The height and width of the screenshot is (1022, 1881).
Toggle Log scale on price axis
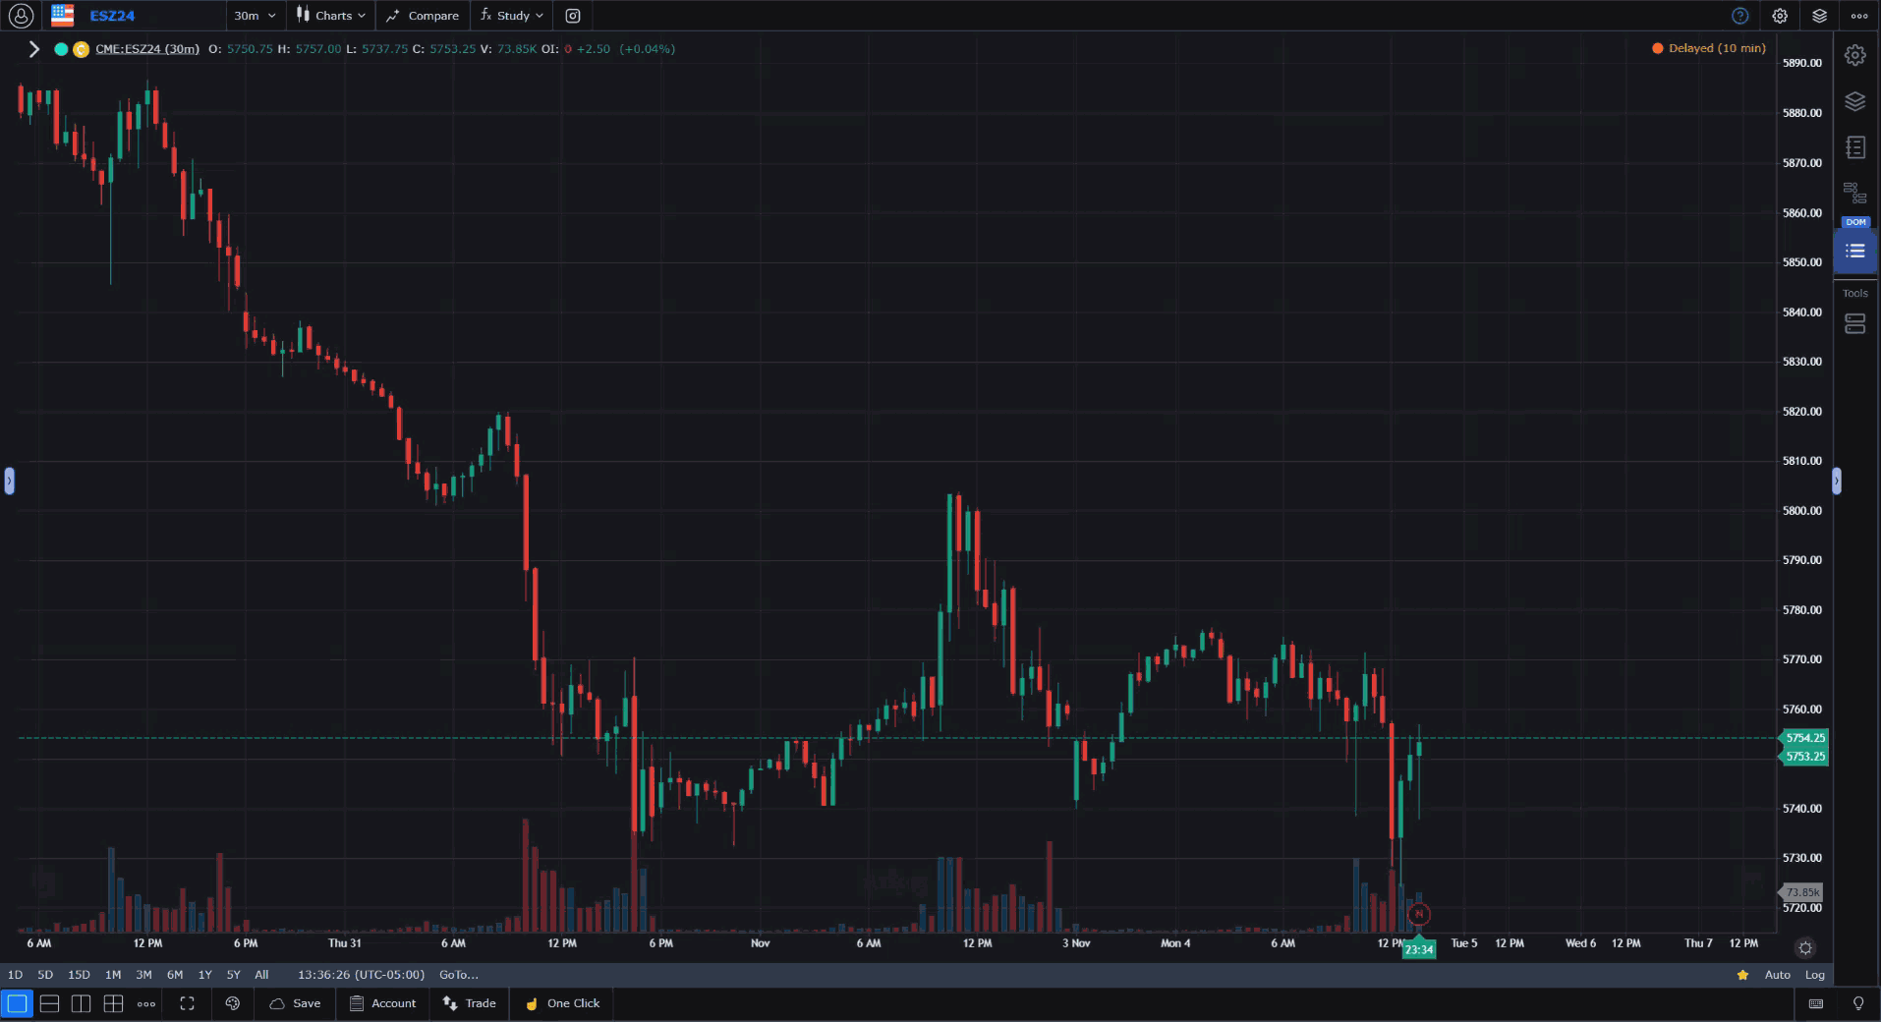coord(1814,975)
